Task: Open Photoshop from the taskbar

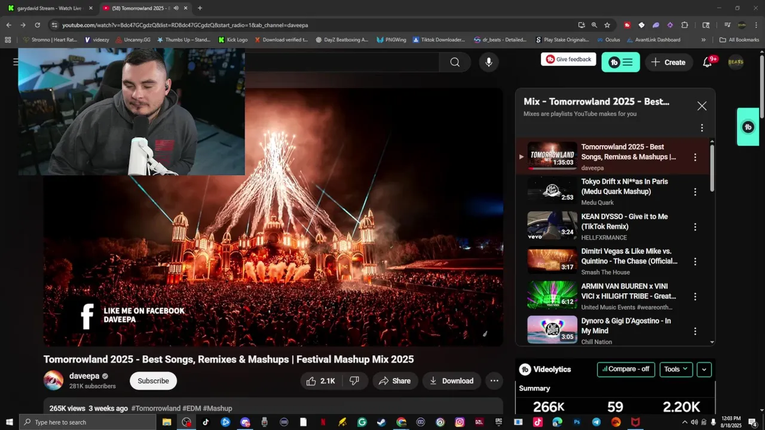Action: pyautogui.click(x=577, y=422)
